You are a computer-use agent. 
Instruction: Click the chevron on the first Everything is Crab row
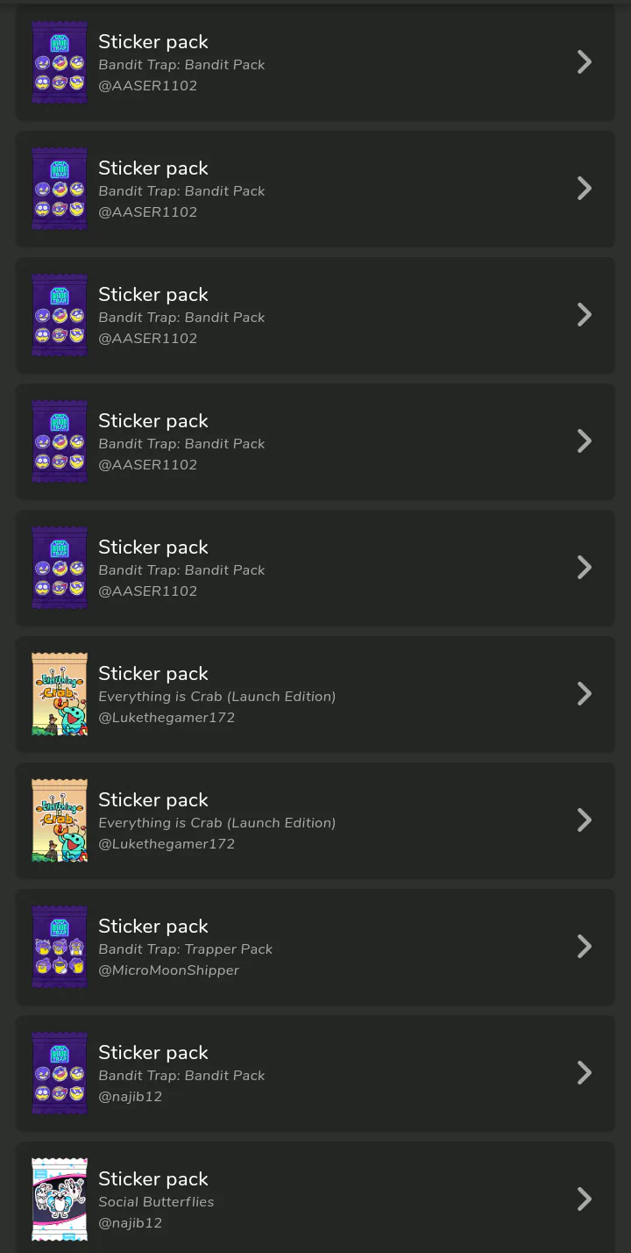tap(585, 693)
